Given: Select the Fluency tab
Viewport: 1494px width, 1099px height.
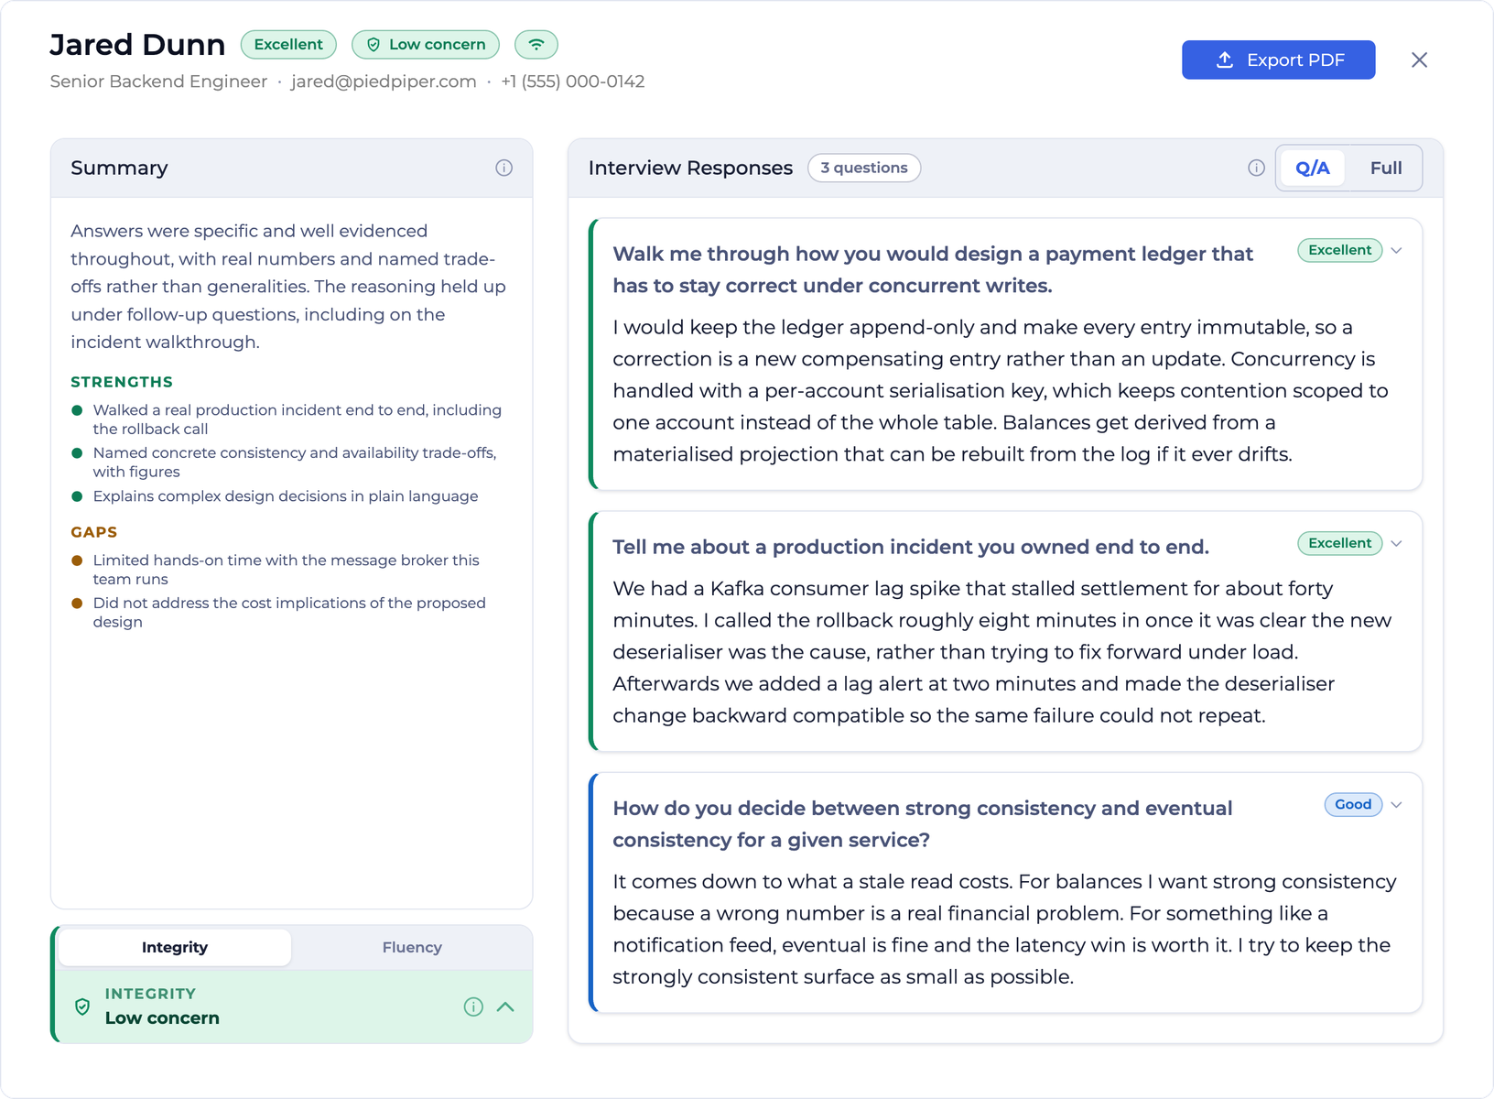Looking at the screenshot, I should (412, 947).
